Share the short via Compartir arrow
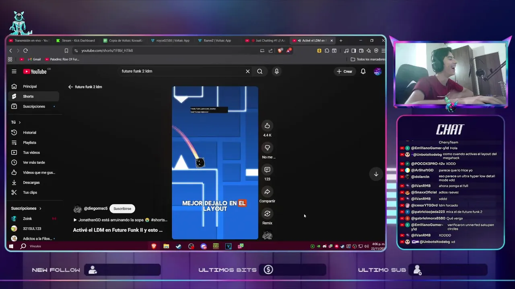The width and height of the screenshot is (515, 289). [x=267, y=191]
